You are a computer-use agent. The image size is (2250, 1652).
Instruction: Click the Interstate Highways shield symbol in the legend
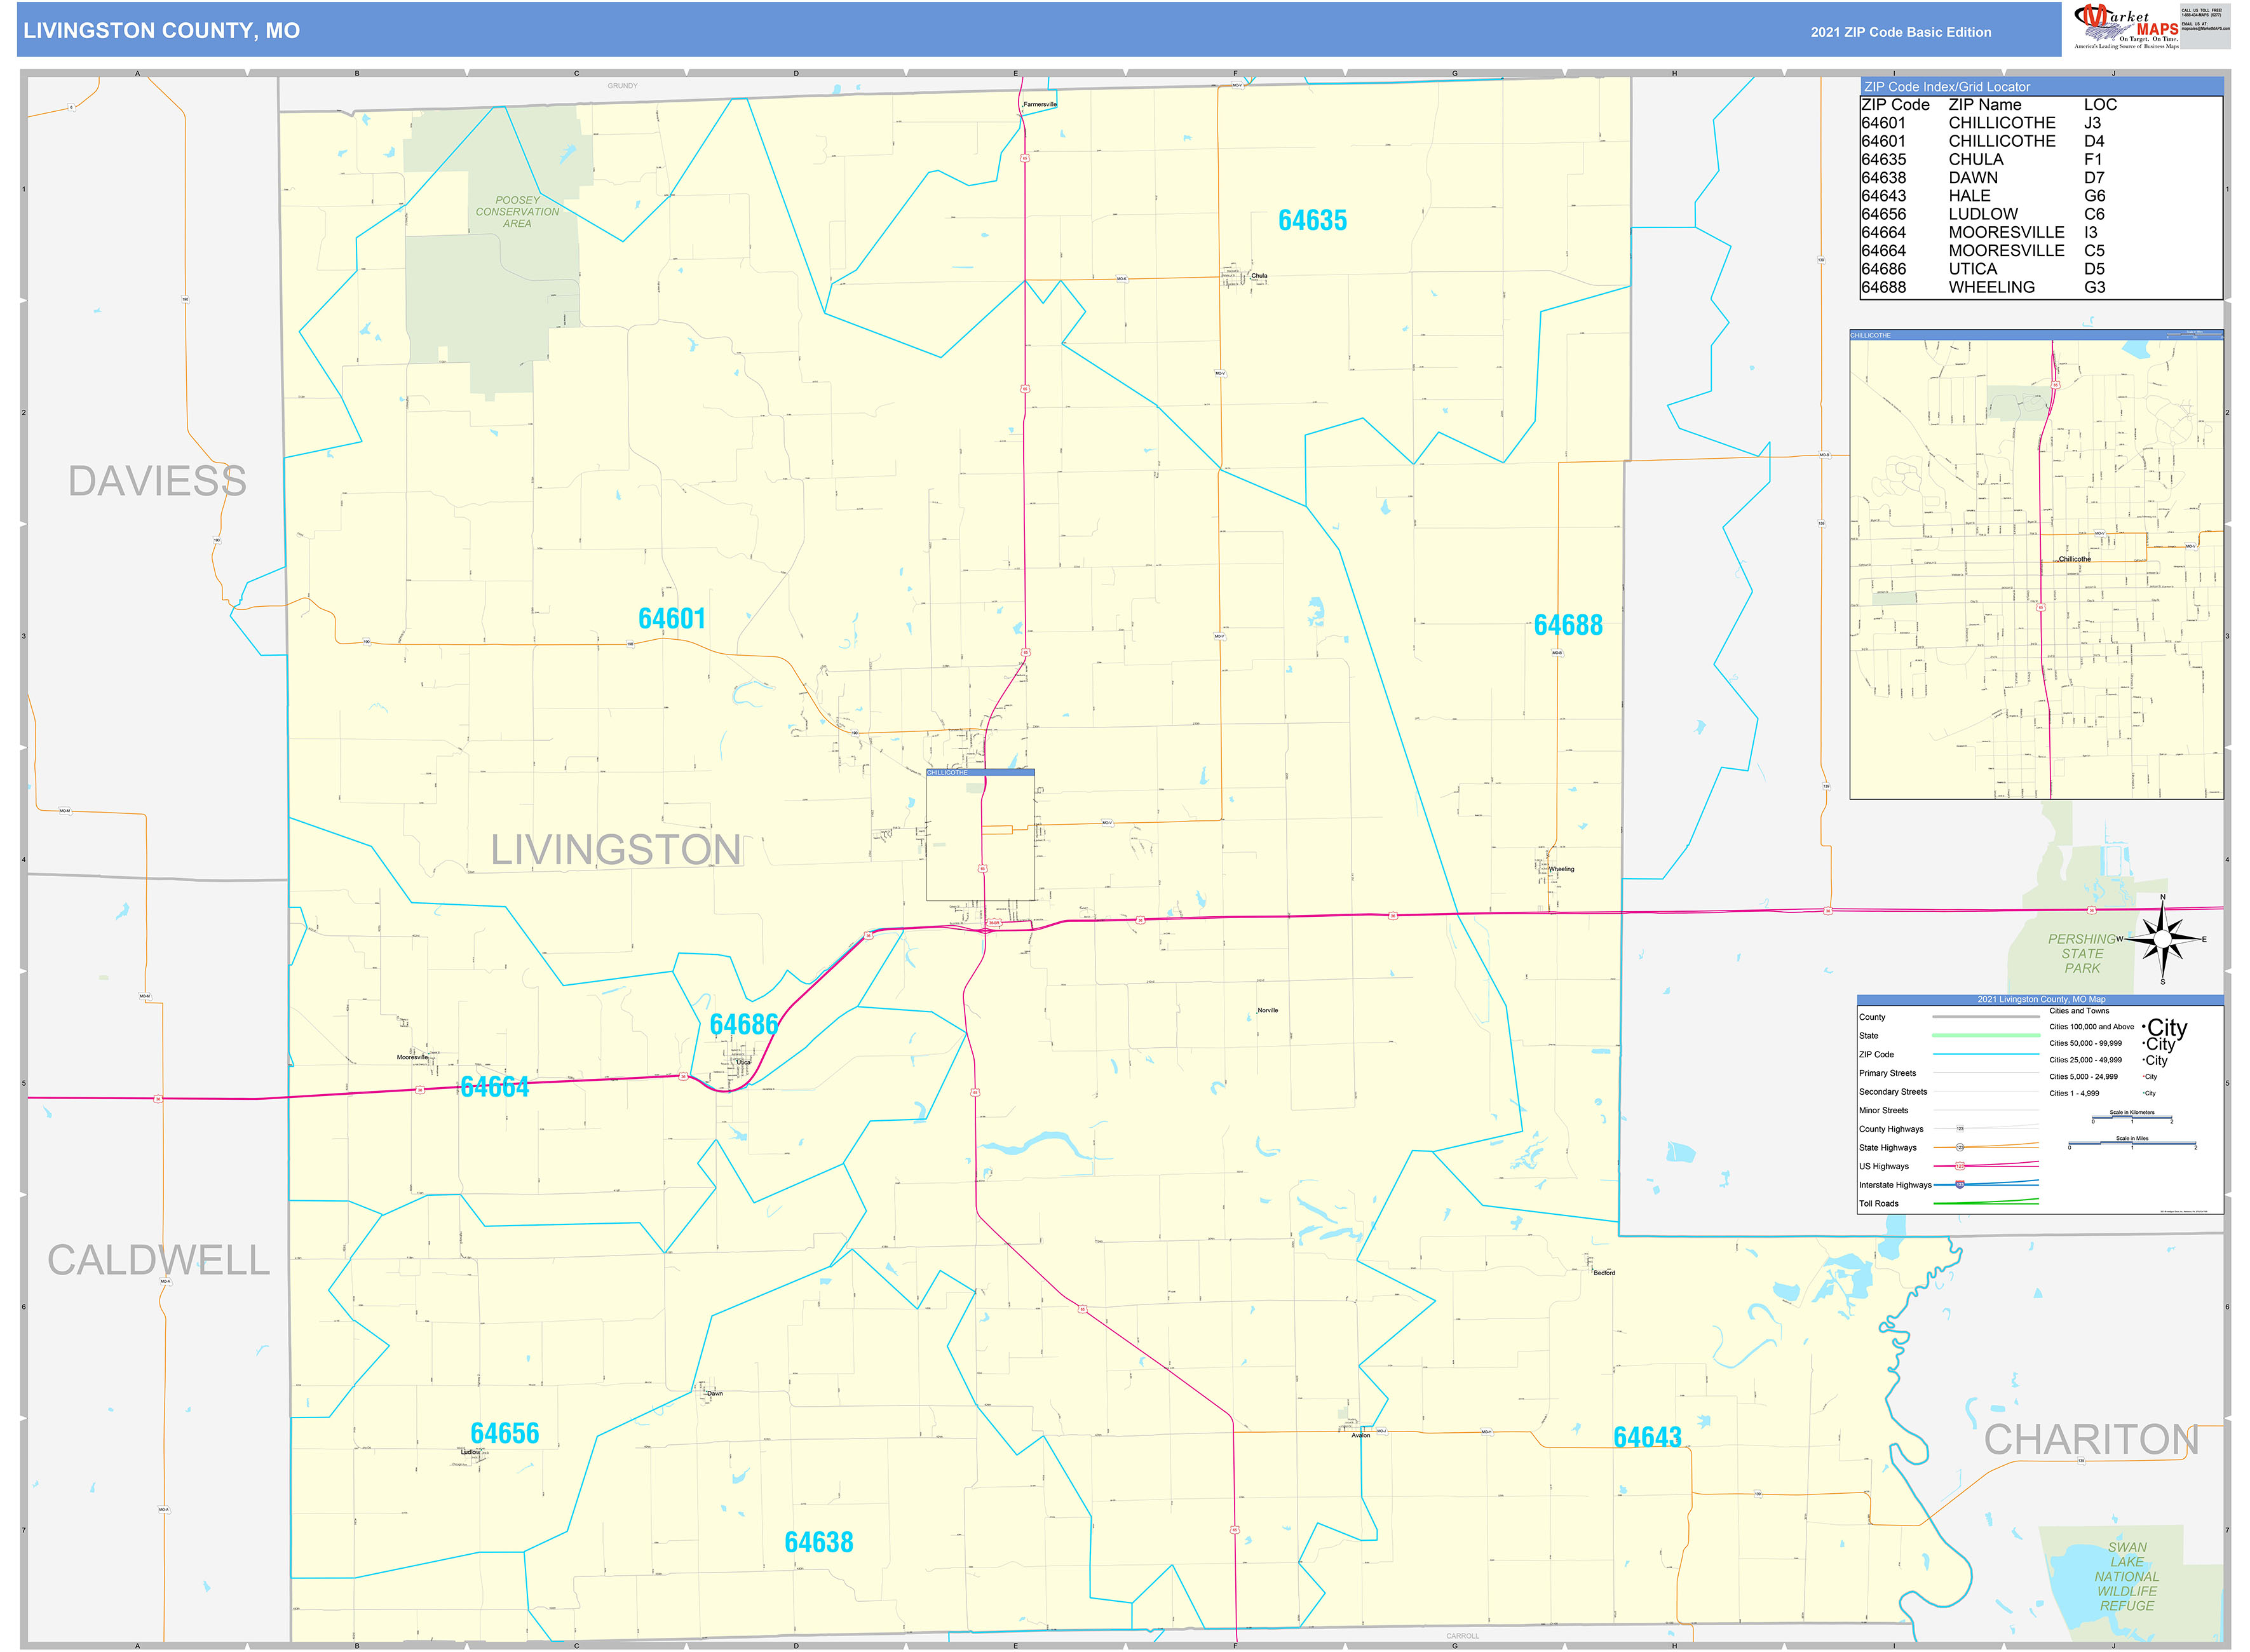[1960, 1185]
